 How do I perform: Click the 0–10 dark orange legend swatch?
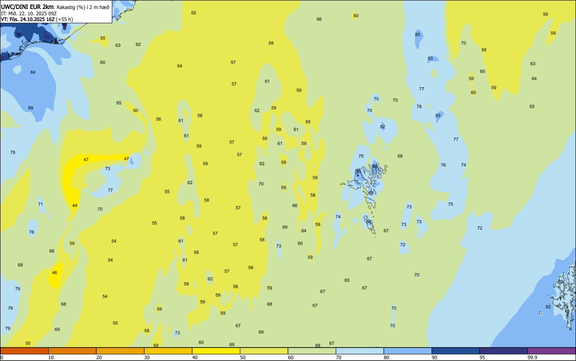[x=24, y=351]
